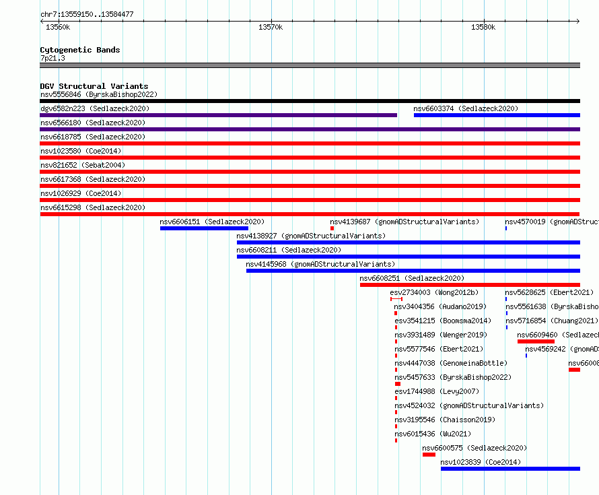Click the 13560k ruler label

[58, 27]
